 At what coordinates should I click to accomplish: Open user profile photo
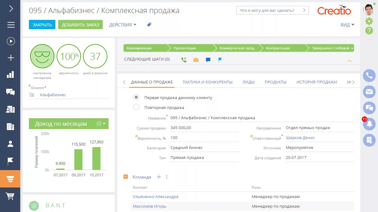point(369,10)
